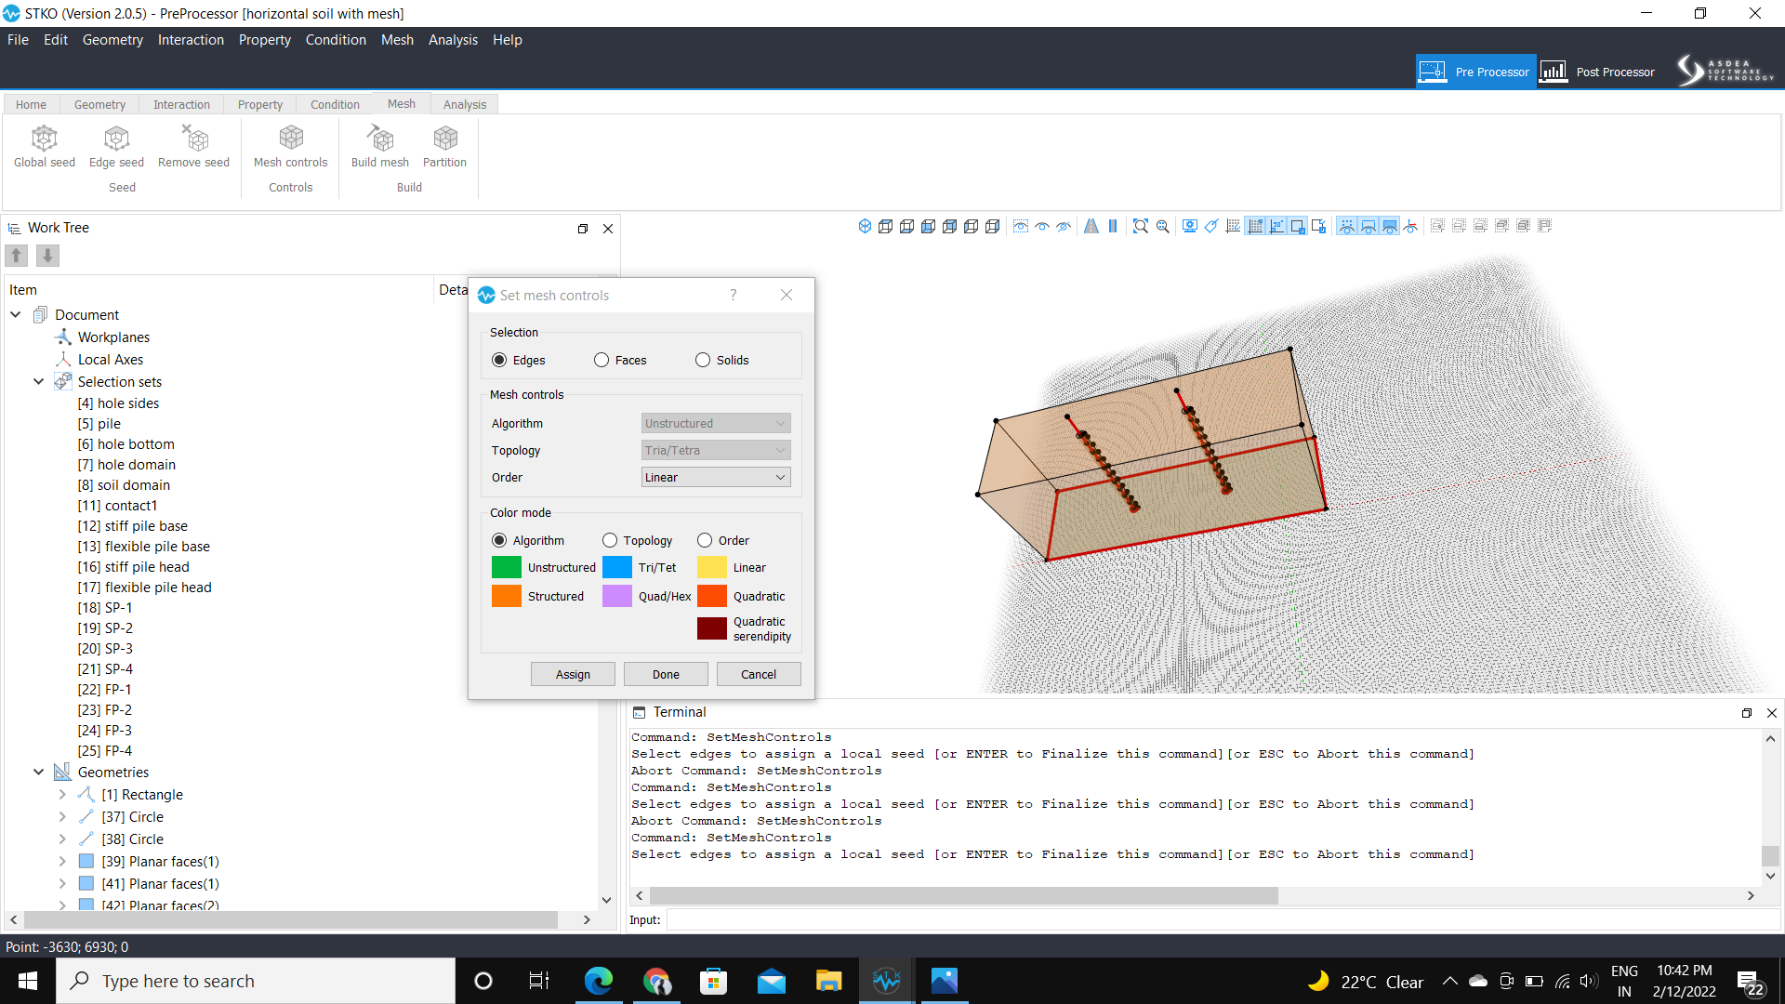
Task: Open the Algorithm Unstructured dropdown
Action: tap(716, 423)
